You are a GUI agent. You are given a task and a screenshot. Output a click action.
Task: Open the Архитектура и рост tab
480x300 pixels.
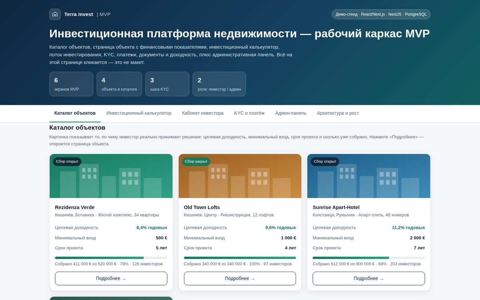[x=338, y=113]
